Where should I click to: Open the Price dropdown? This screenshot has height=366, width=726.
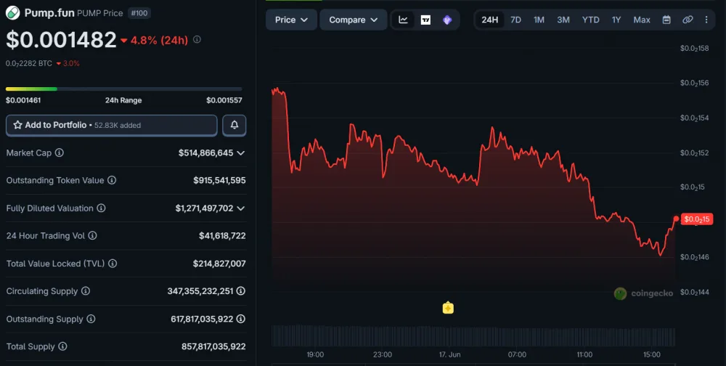point(291,20)
